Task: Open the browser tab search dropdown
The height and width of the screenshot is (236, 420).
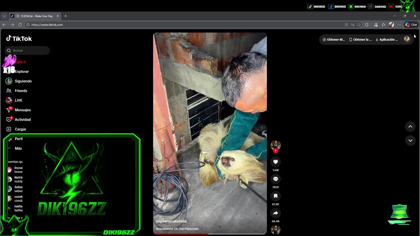Action: coord(4,16)
